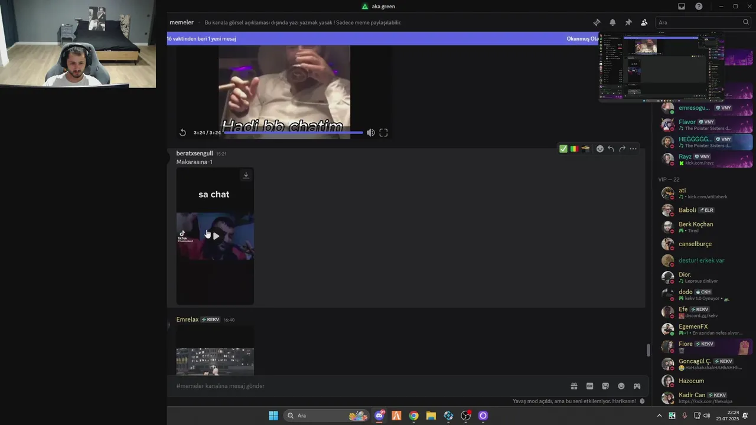This screenshot has width=756, height=425.
Task: React with green checkmark emoji
Action: (x=563, y=149)
